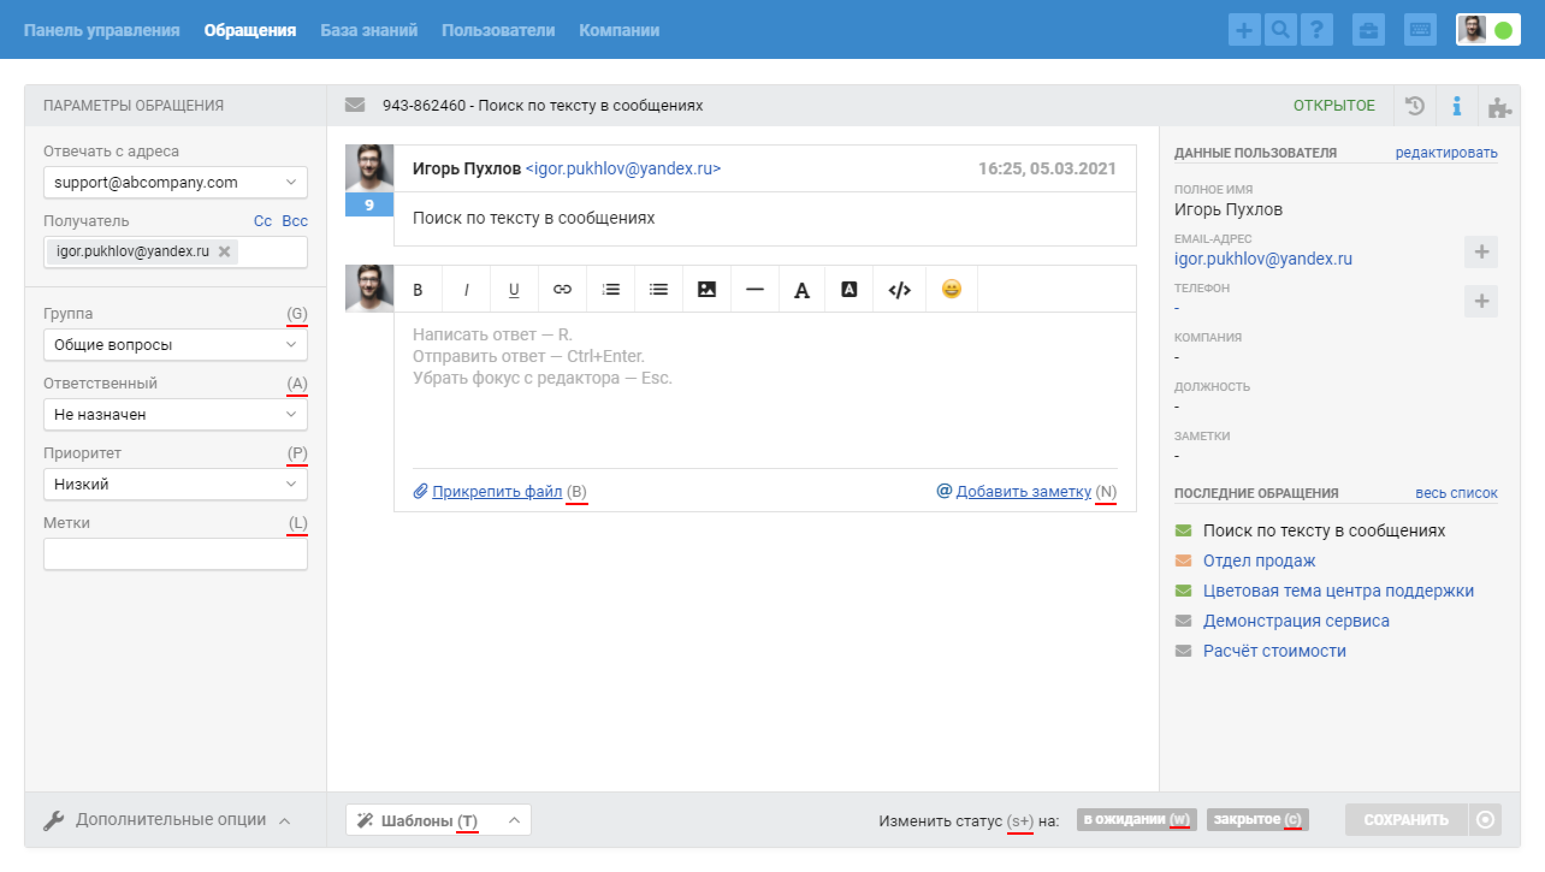
Task: Toggle bold formatting in editor toolbar
Action: point(418,289)
